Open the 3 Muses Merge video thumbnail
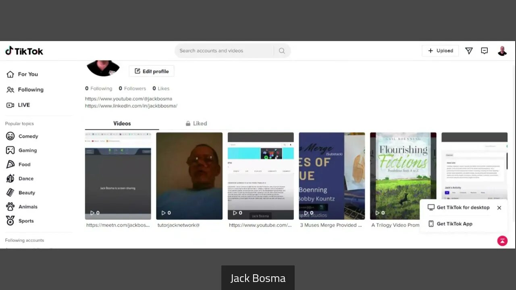The height and width of the screenshot is (290, 516). pos(332,176)
